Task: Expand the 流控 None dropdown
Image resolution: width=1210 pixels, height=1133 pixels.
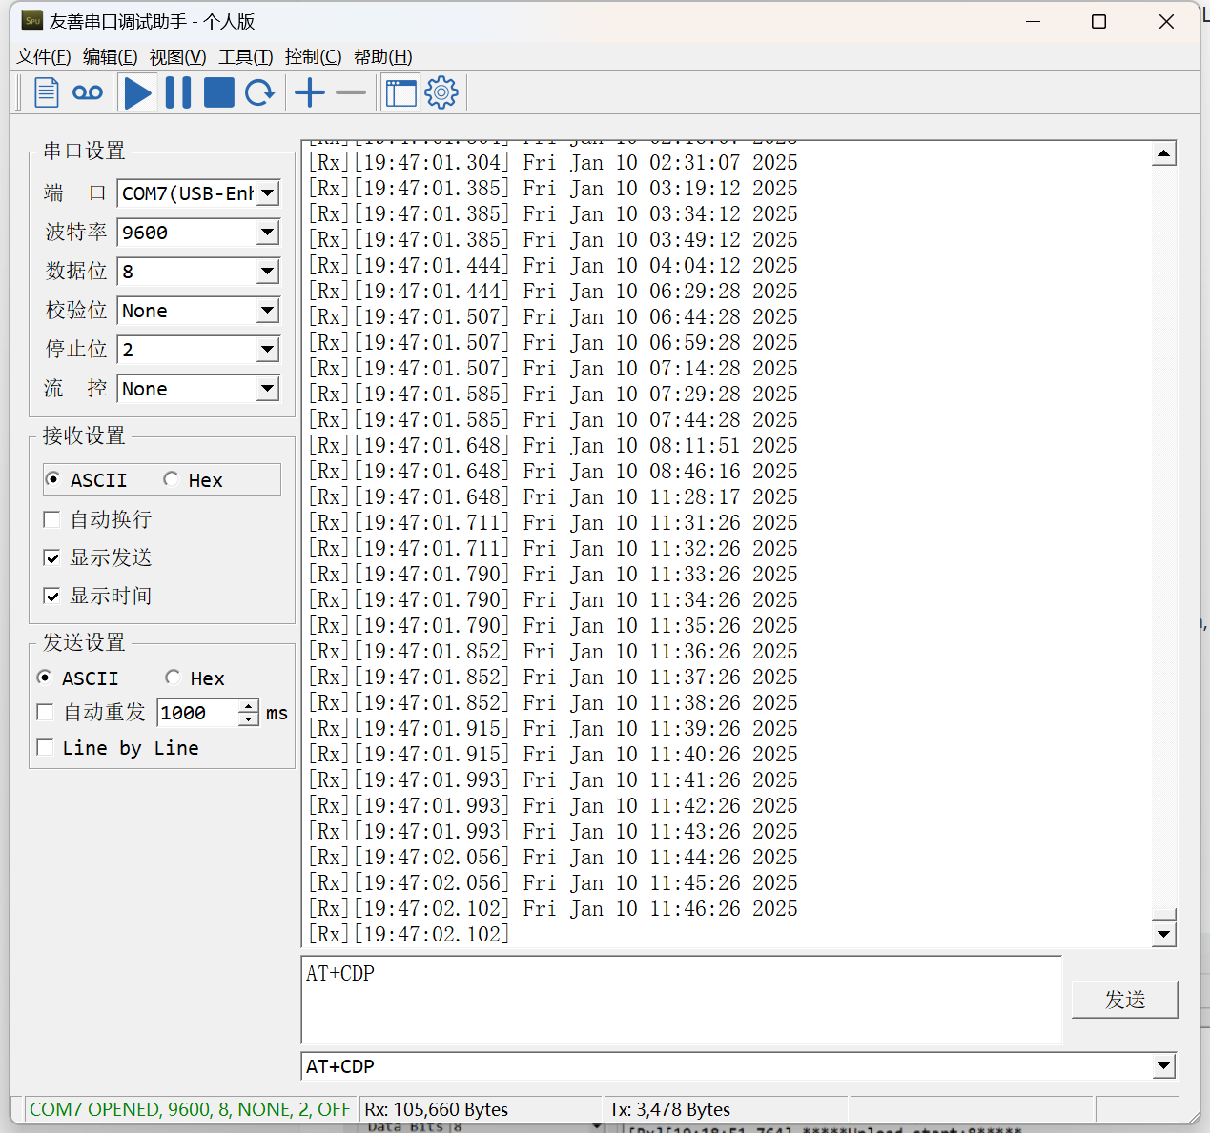Action: pos(268,389)
